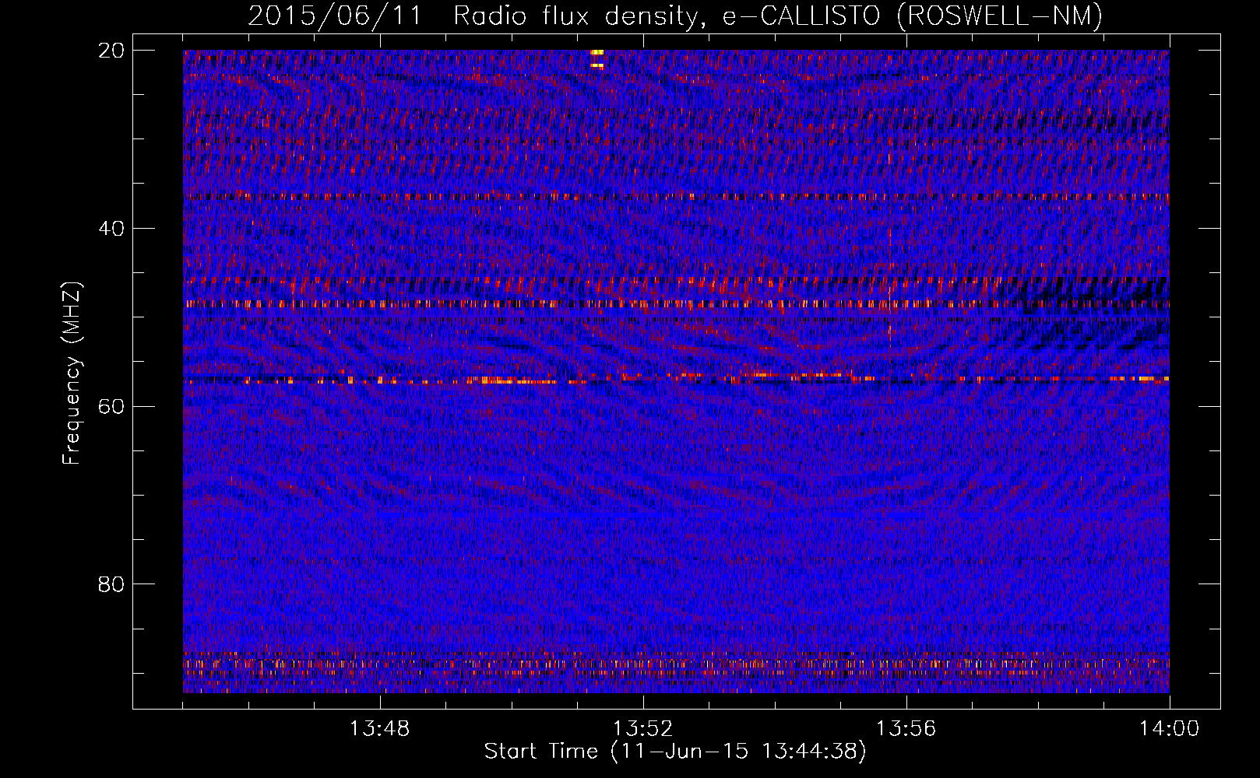Image resolution: width=1260 pixels, height=778 pixels.
Task: Click the plot title mentioning e-CALLISTO (ROSWELL-NM)
Action: point(675,16)
